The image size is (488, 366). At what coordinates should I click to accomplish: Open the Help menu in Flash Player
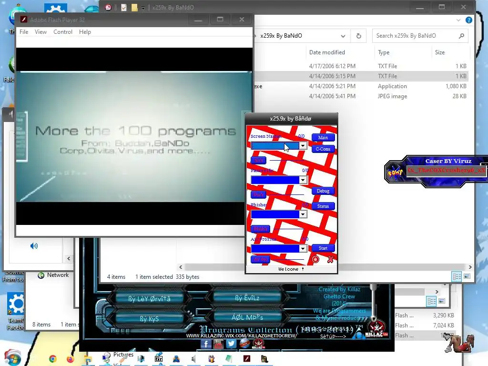click(x=85, y=32)
